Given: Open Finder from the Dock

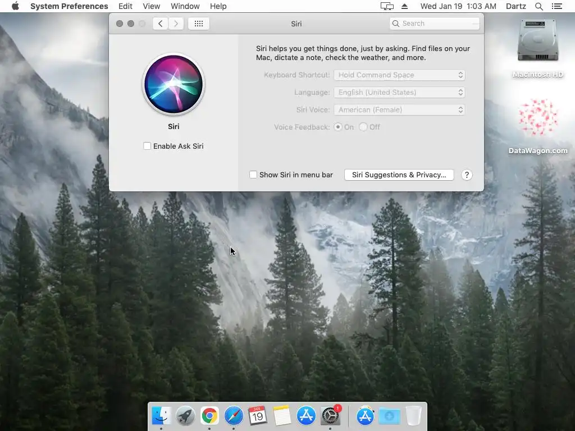Looking at the screenshot, I should click(161, 416).
